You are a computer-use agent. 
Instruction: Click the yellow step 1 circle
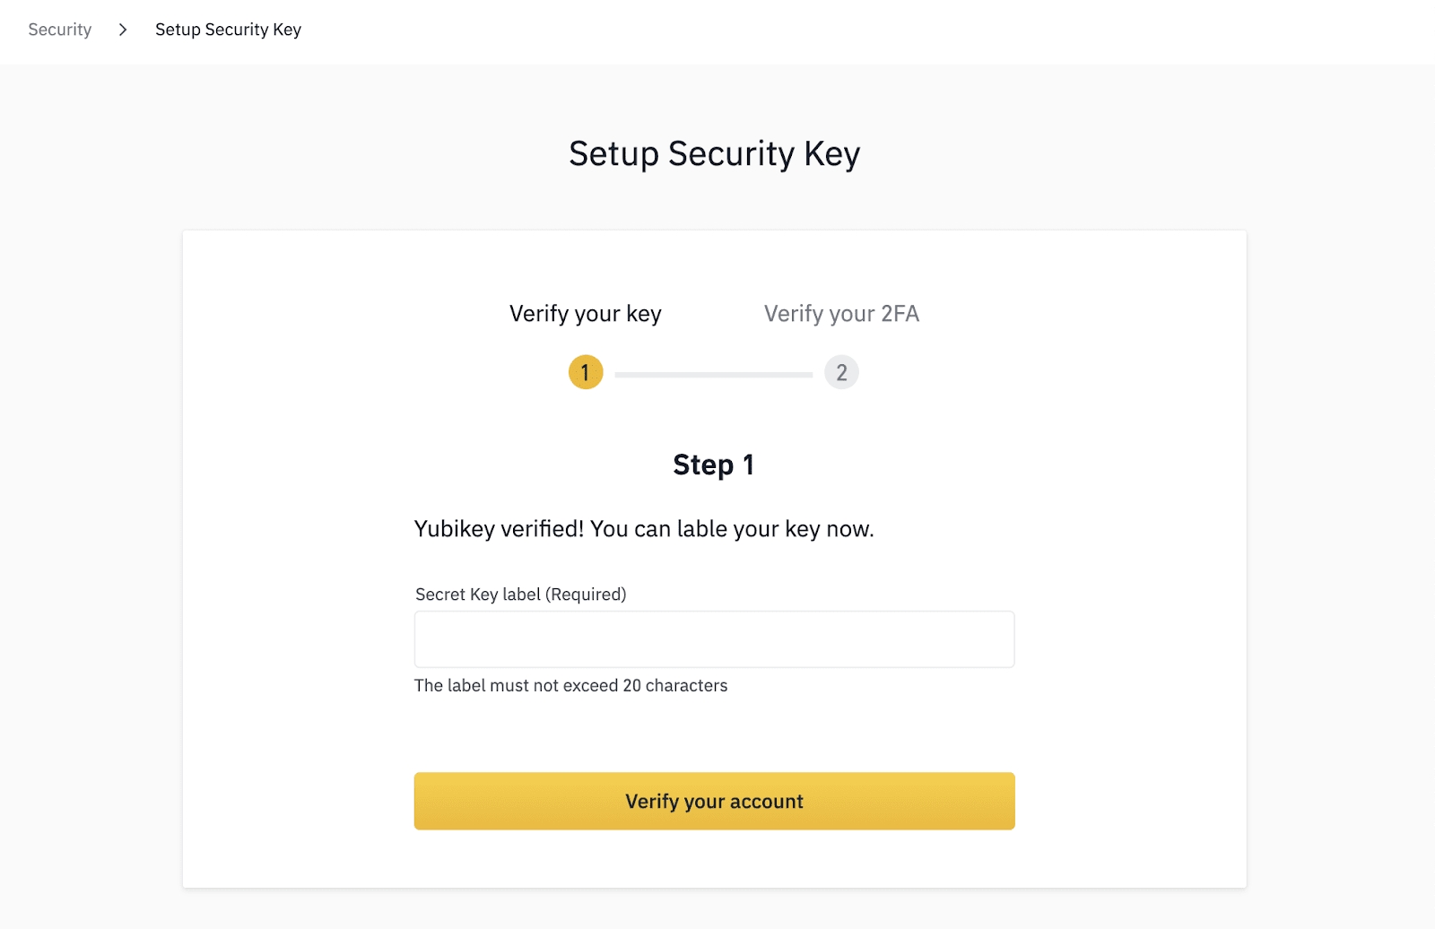click(586, 372)
